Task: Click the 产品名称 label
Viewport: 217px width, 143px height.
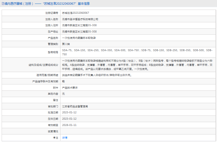Action: pyautogui.click(x=53, y=38)
